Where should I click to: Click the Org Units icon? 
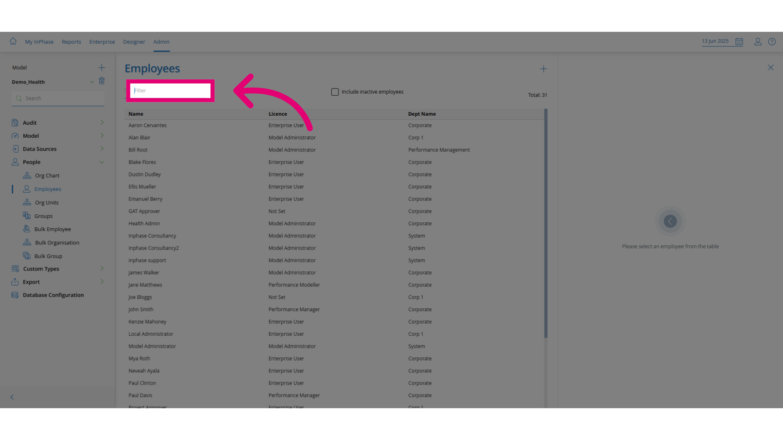click(27, 202)
